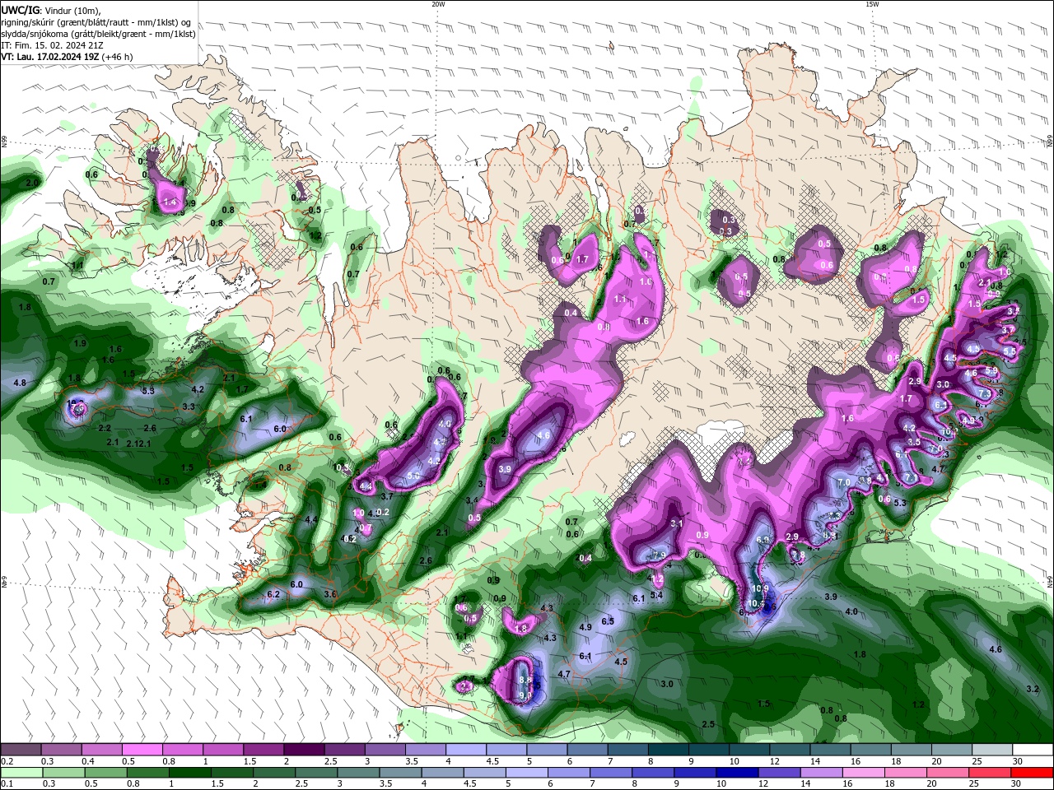Select the top-row swatch between 3.5 and 4
The width and height of the screenshot is (1054, 790).
click(425, 750)
